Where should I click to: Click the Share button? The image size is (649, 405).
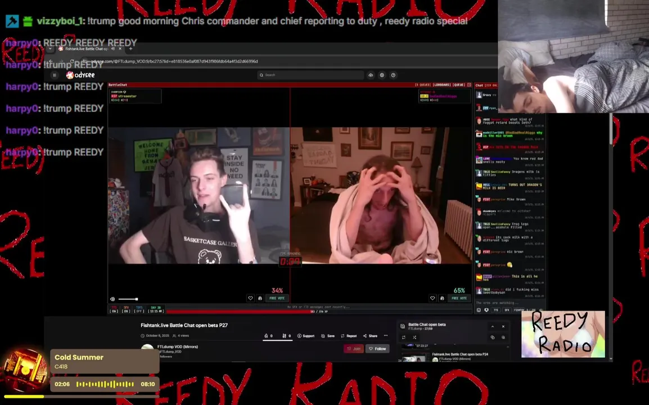370,336
